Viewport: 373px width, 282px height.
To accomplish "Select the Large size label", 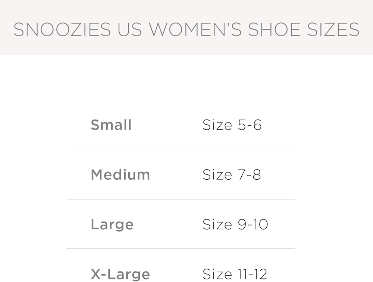I will 112,224.
